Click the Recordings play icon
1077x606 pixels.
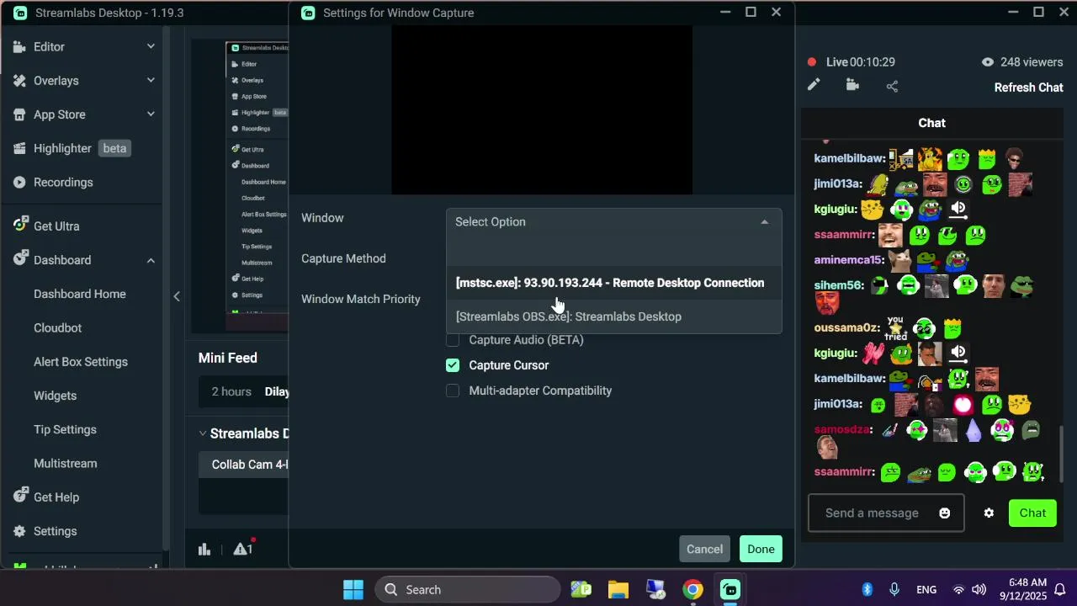point(19,182)
